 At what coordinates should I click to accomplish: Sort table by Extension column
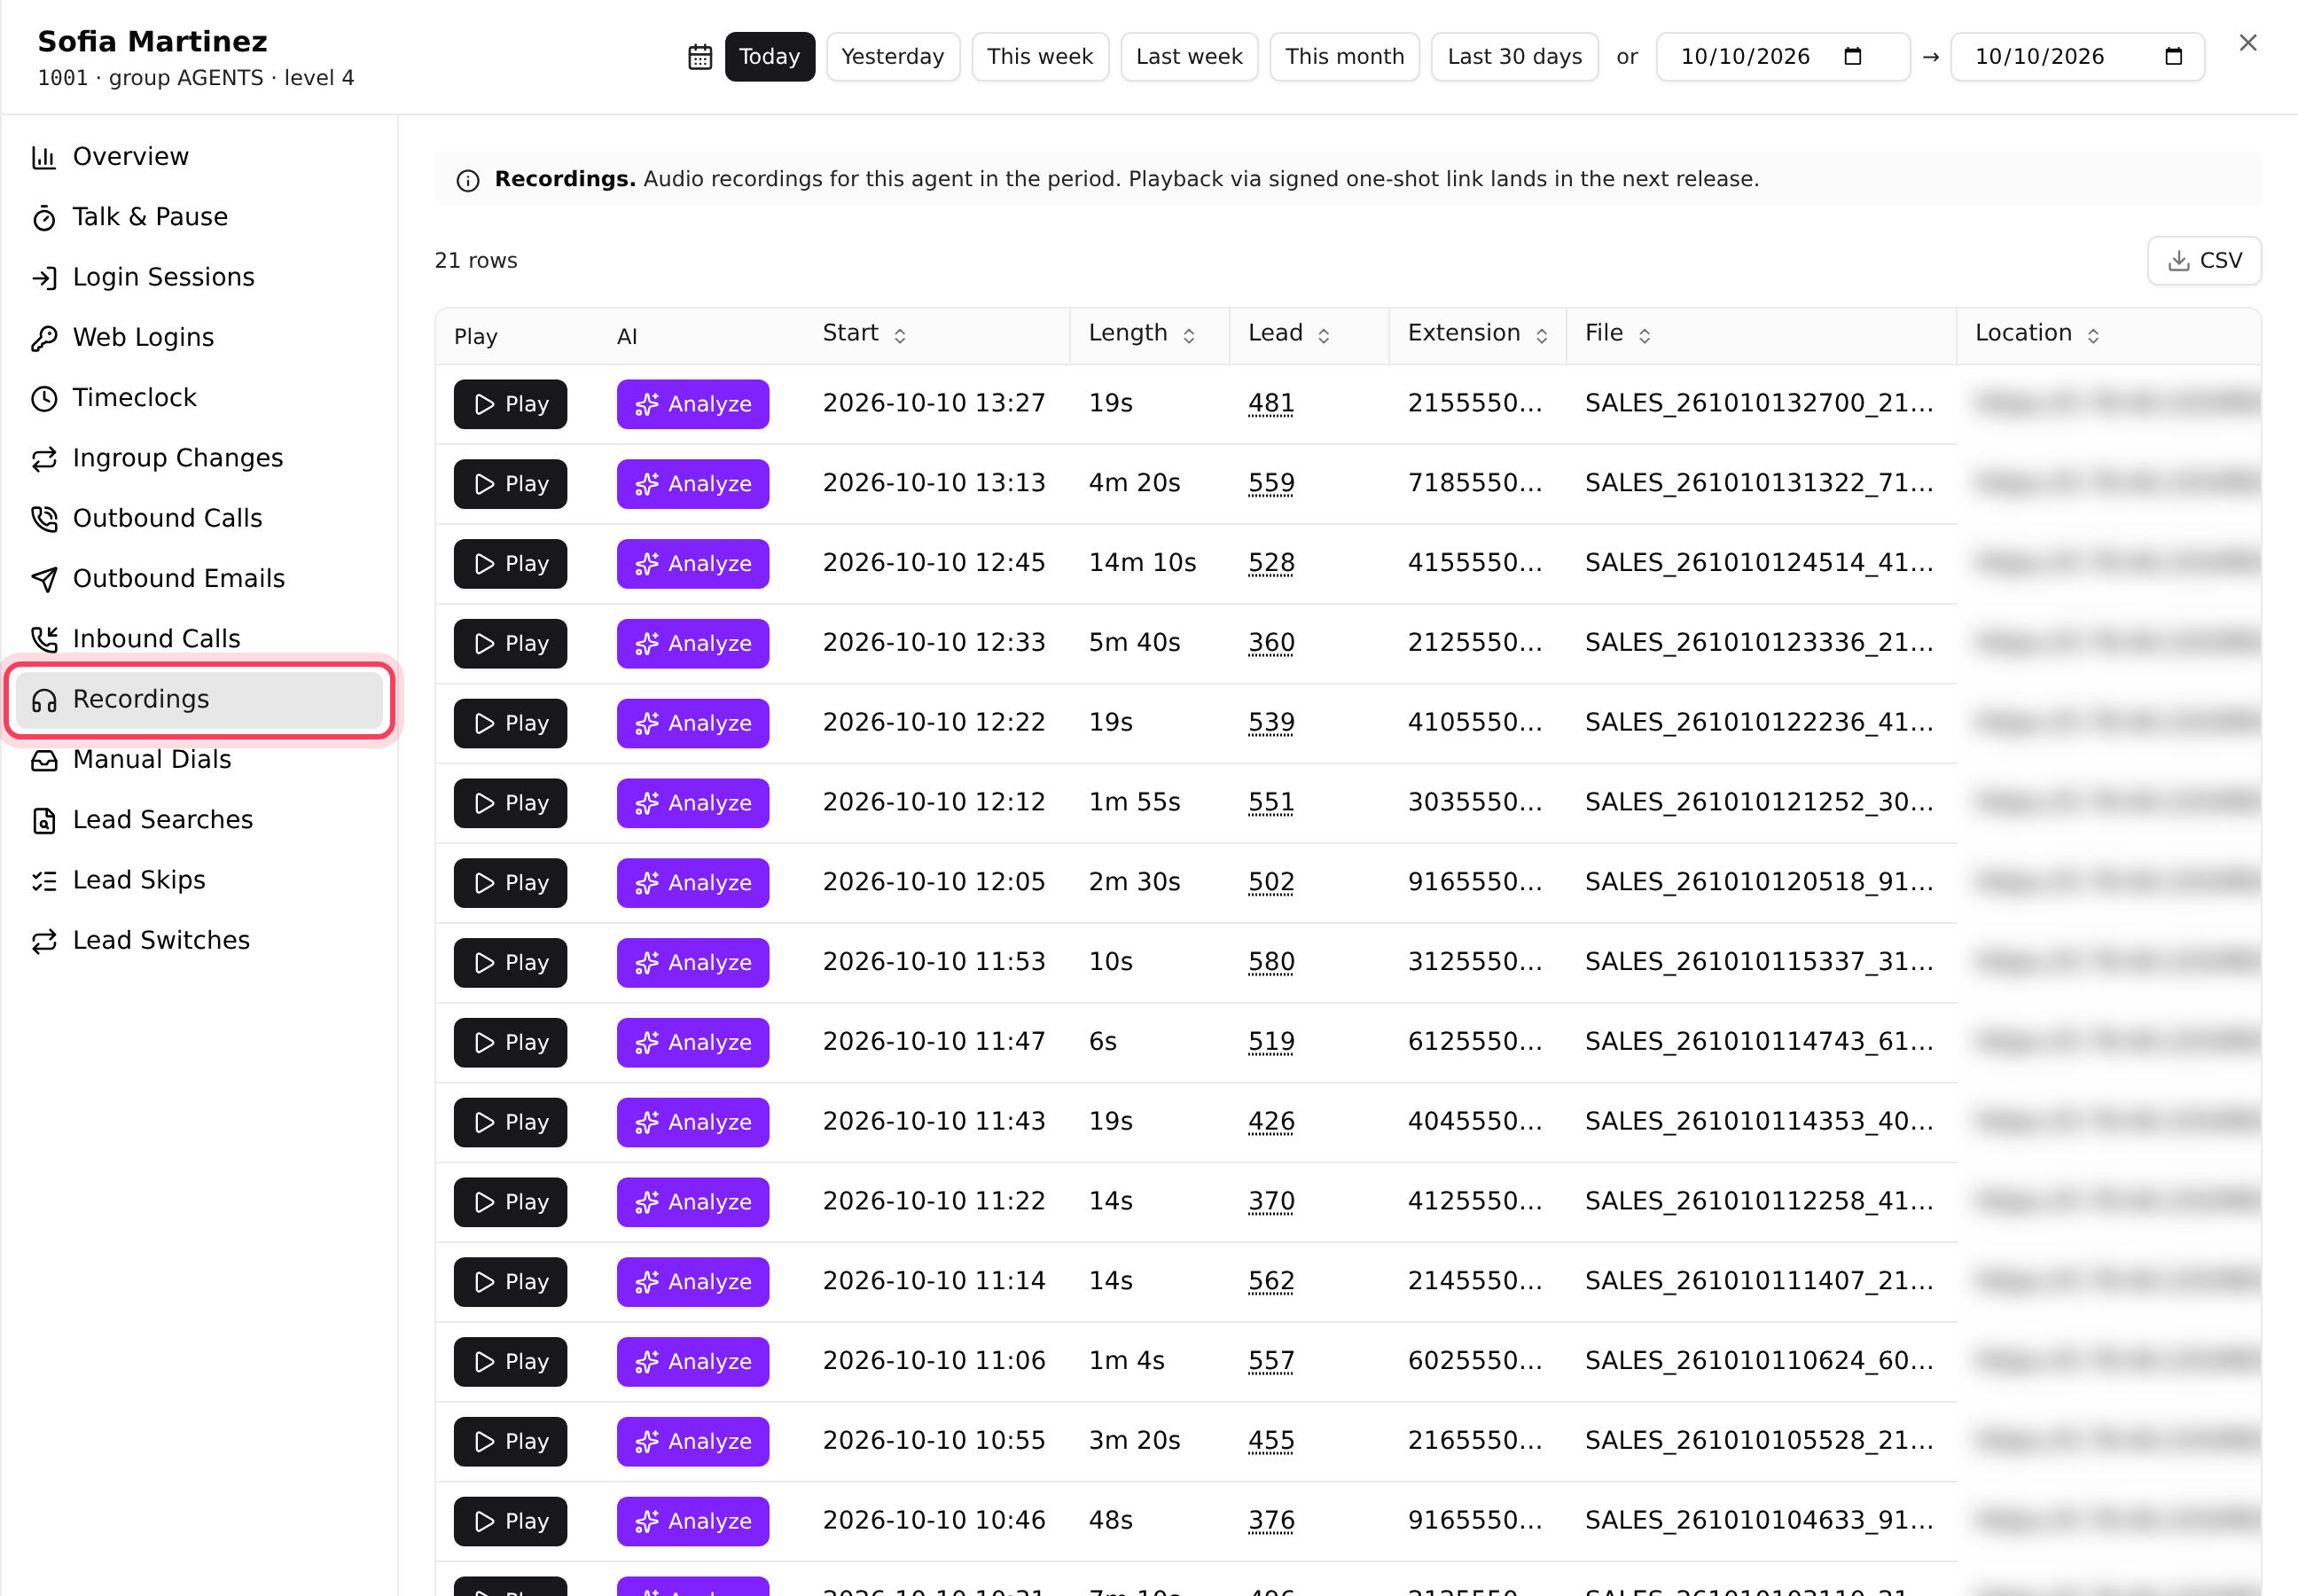1478,334
